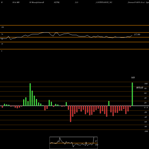The height and width of the screenshot is (149, 149).
Task: Click the RSI value label 57.99
Action: [x=137, y=35]
